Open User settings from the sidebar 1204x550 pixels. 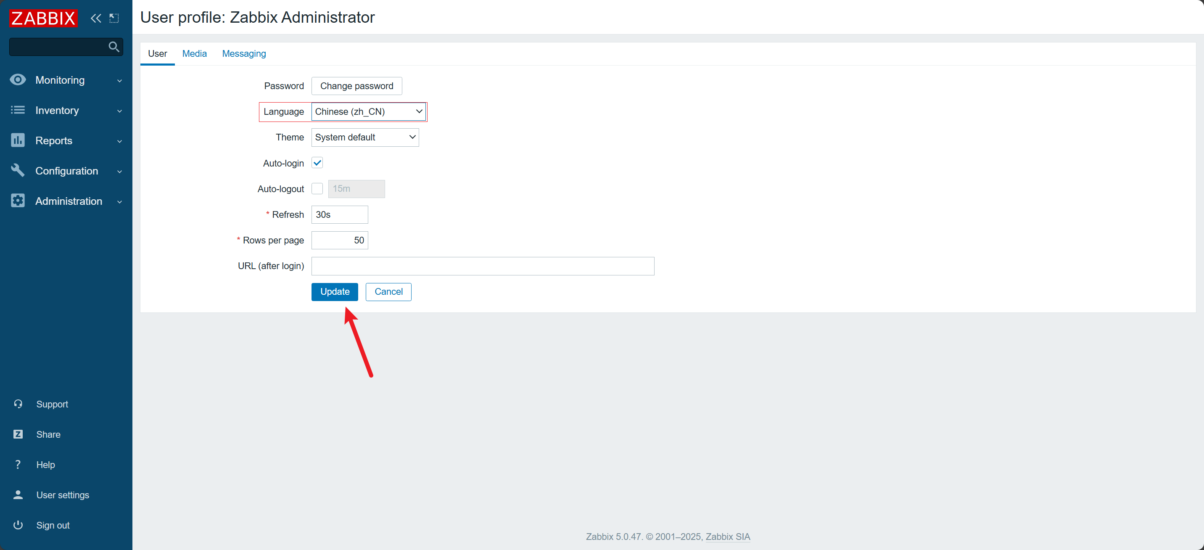[x=63, y=495]
